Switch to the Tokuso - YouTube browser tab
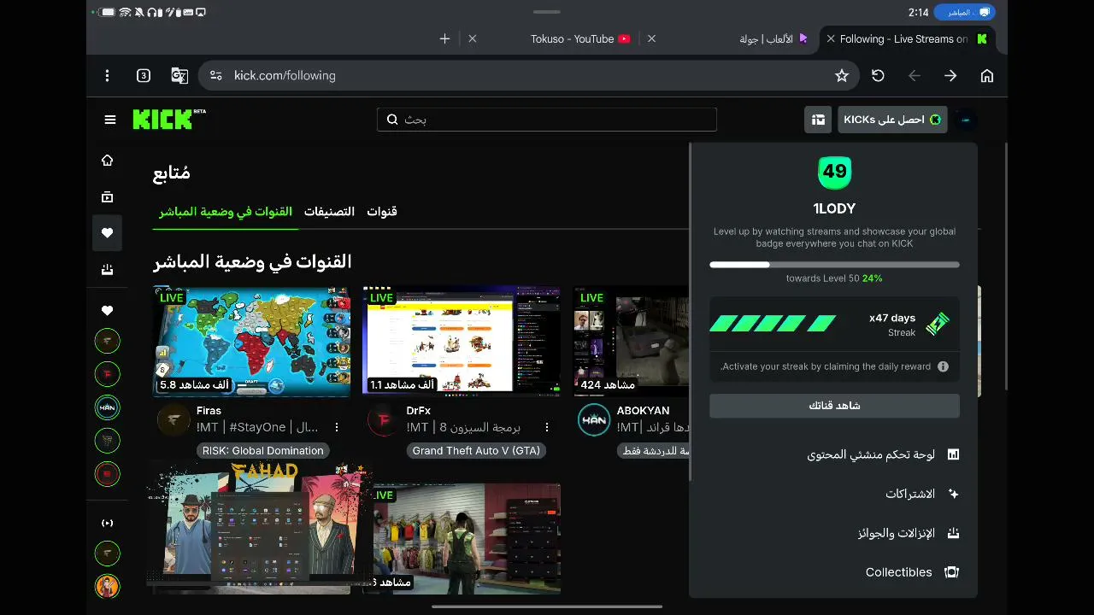Viewport: 1094px width, 615px height. tap(581, 38)
